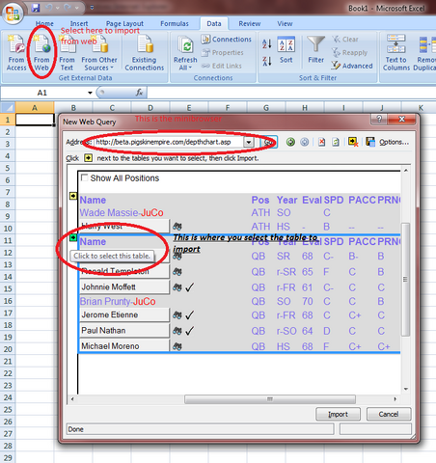
Task: Cancel the New Web Query
Action: [389, 414]
